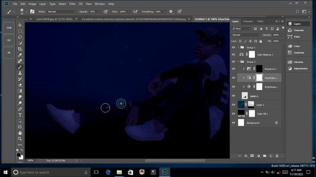Select the Clone Stamp tool
The width and height of the screenshot is (316, 177).
coord(20,73)
